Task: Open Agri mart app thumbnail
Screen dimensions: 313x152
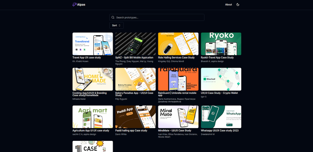Action: (93, 117)
